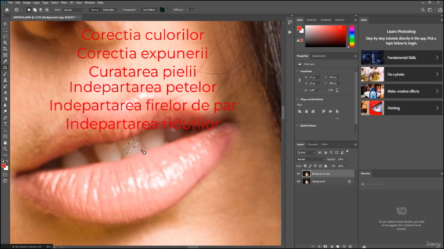This screenshot has height=249, width=444.
Task: Click the Source button
Action: tap(94, 10)
